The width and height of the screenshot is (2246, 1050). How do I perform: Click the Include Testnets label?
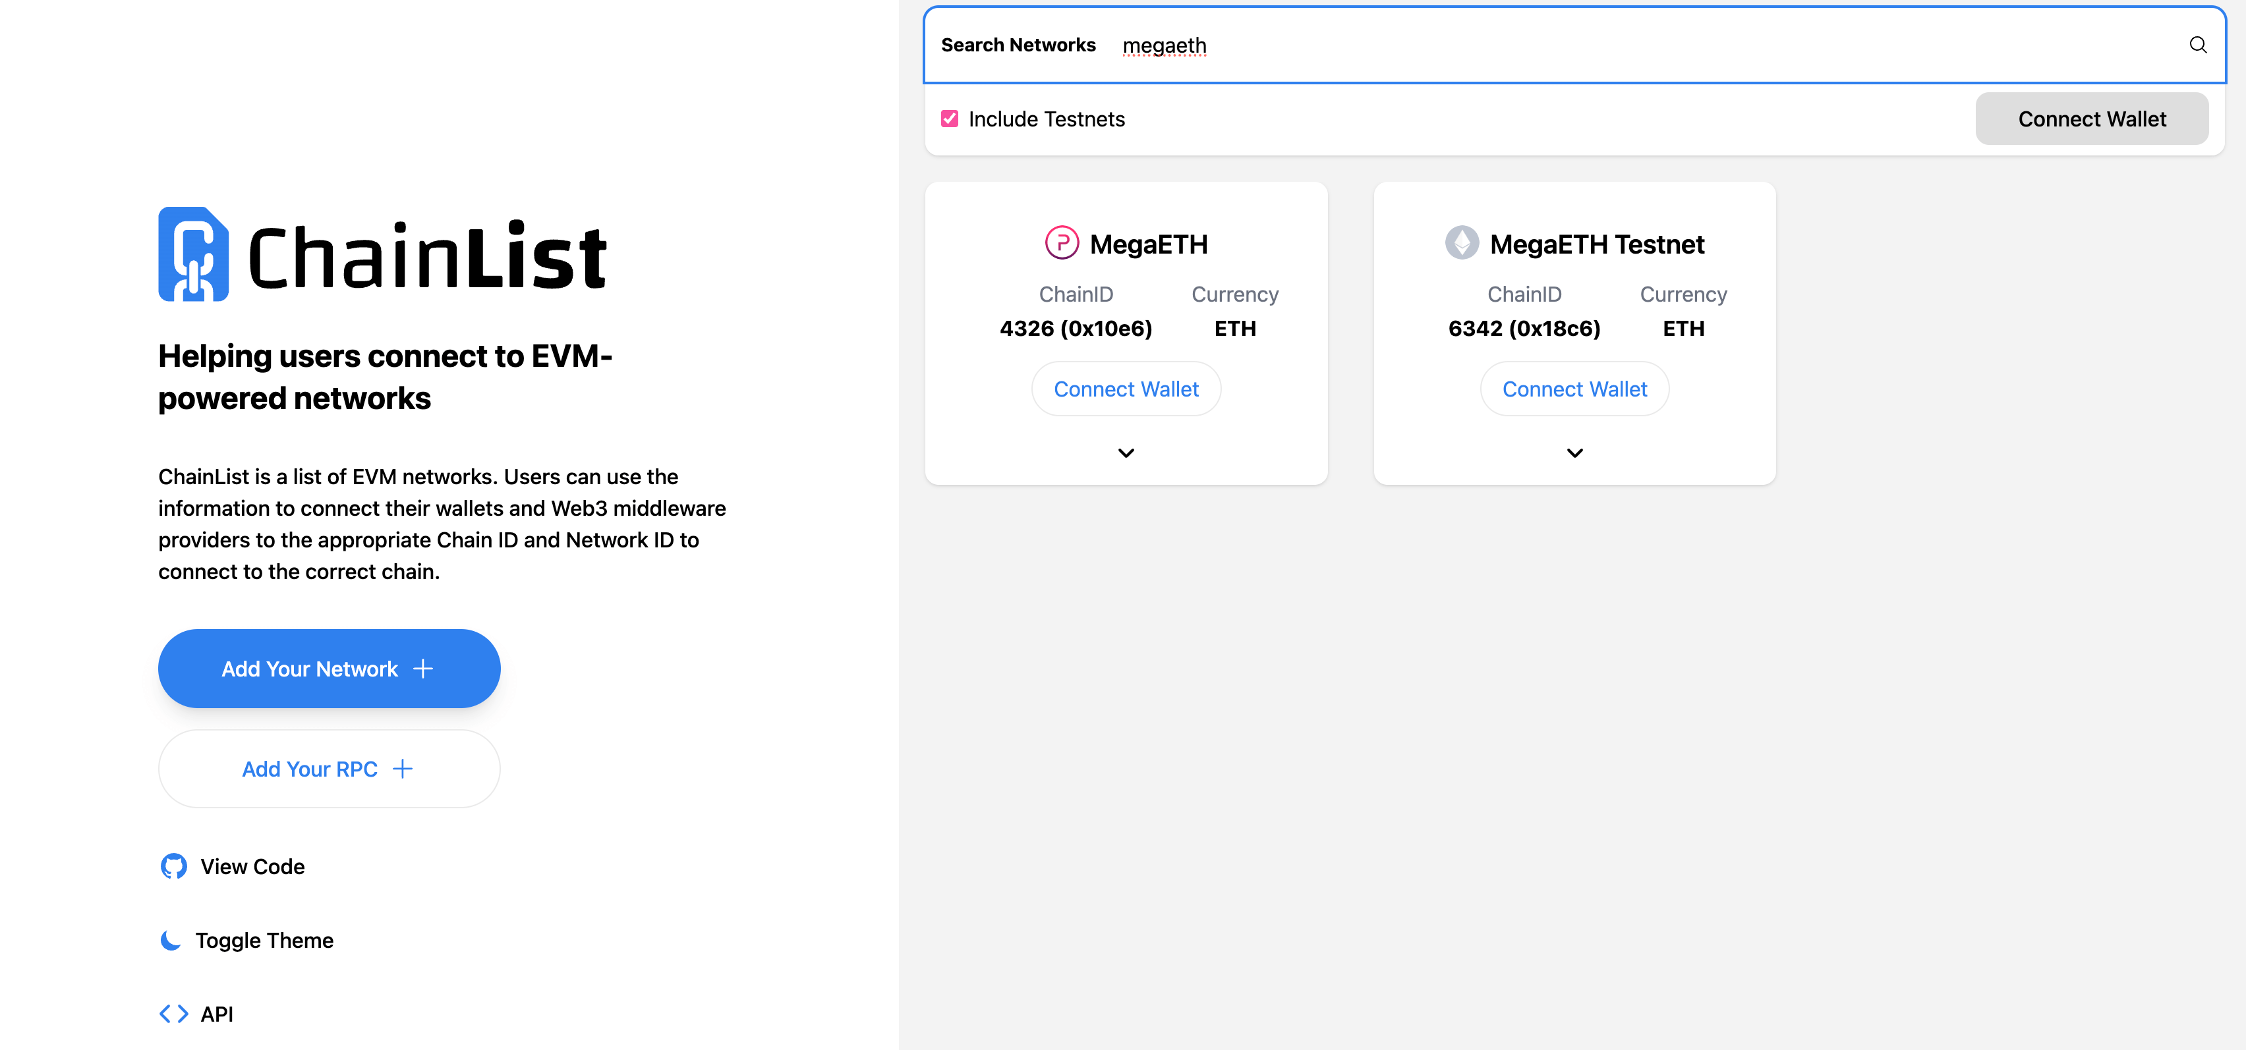1047,119
